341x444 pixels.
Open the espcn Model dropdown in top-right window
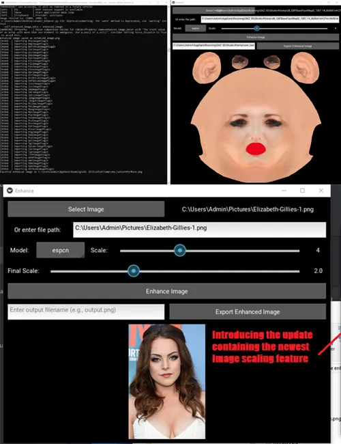coord(195,28)
